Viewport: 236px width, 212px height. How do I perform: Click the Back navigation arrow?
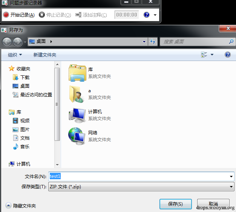(7, 42)
